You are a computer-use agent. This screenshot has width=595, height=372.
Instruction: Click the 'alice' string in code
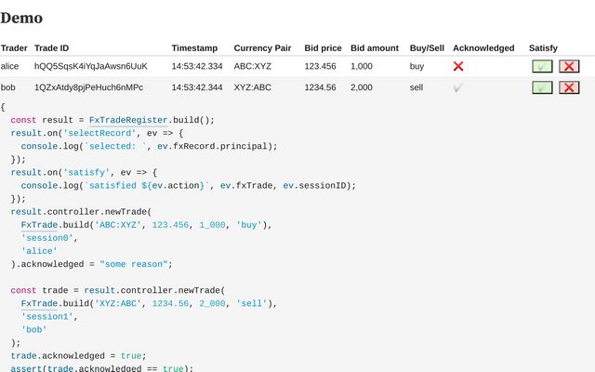click(39, 251)
